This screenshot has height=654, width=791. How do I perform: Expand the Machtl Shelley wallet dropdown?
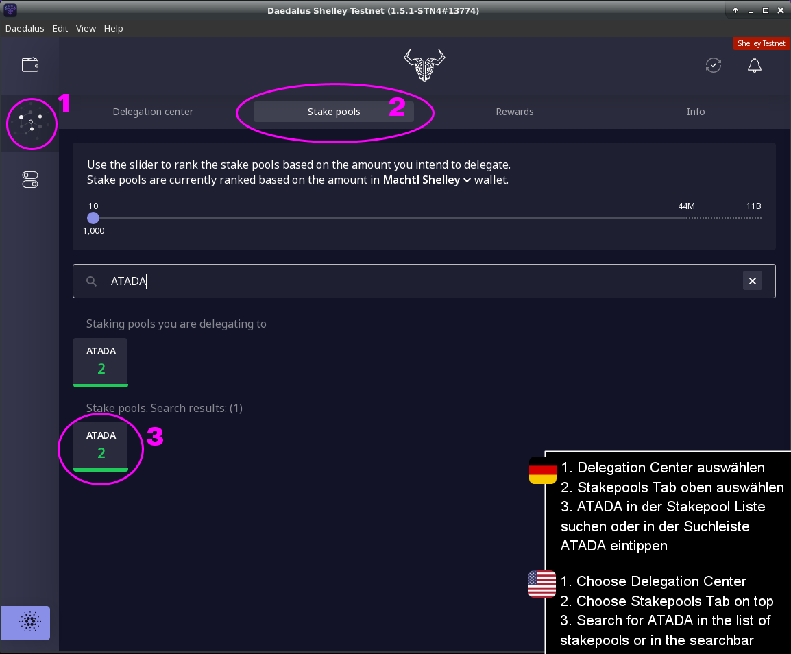[427, 180]
